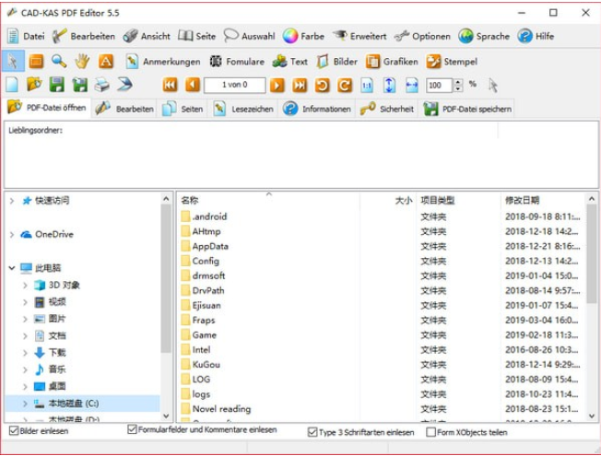Expand the 本地磁盘 (C:) node

[x=25, y=403]
